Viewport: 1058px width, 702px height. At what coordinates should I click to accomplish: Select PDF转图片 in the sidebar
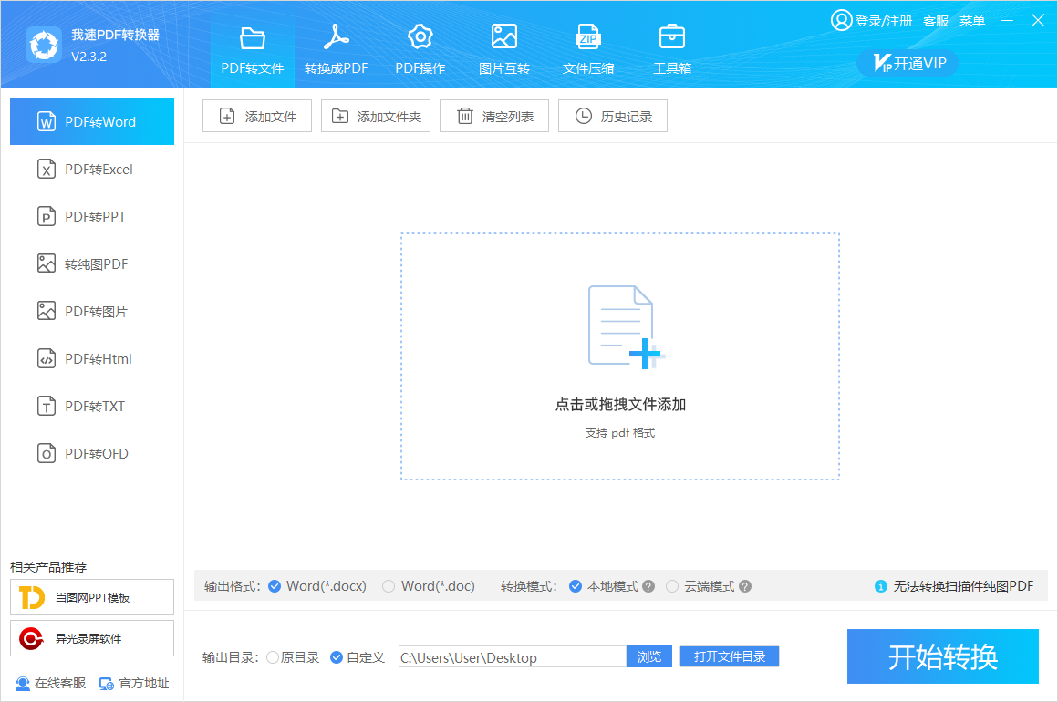92,312
